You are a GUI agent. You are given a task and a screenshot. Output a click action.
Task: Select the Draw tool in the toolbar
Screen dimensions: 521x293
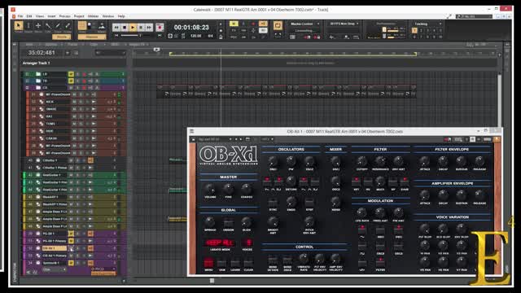tap(58, 26)
